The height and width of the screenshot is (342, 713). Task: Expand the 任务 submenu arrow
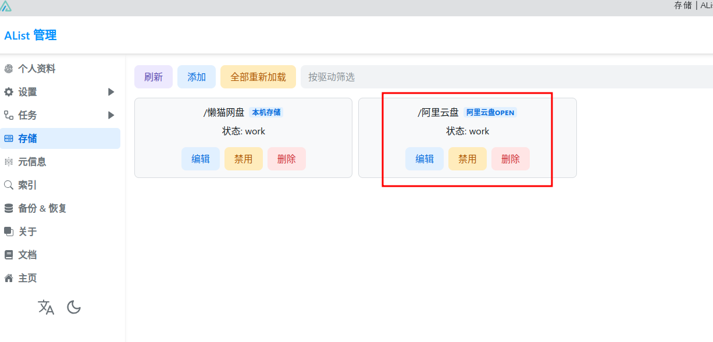point(111,115)
